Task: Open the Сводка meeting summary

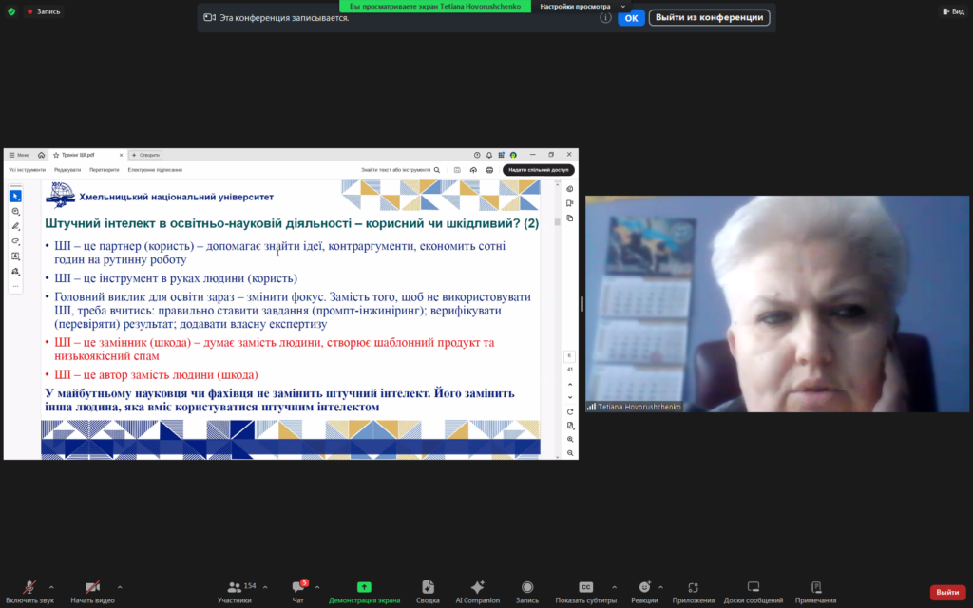Action: [428, 589]
